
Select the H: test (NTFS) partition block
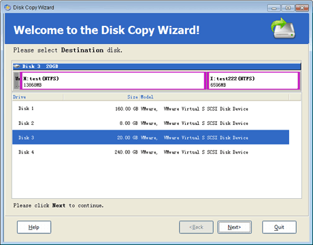click(113, 81)
